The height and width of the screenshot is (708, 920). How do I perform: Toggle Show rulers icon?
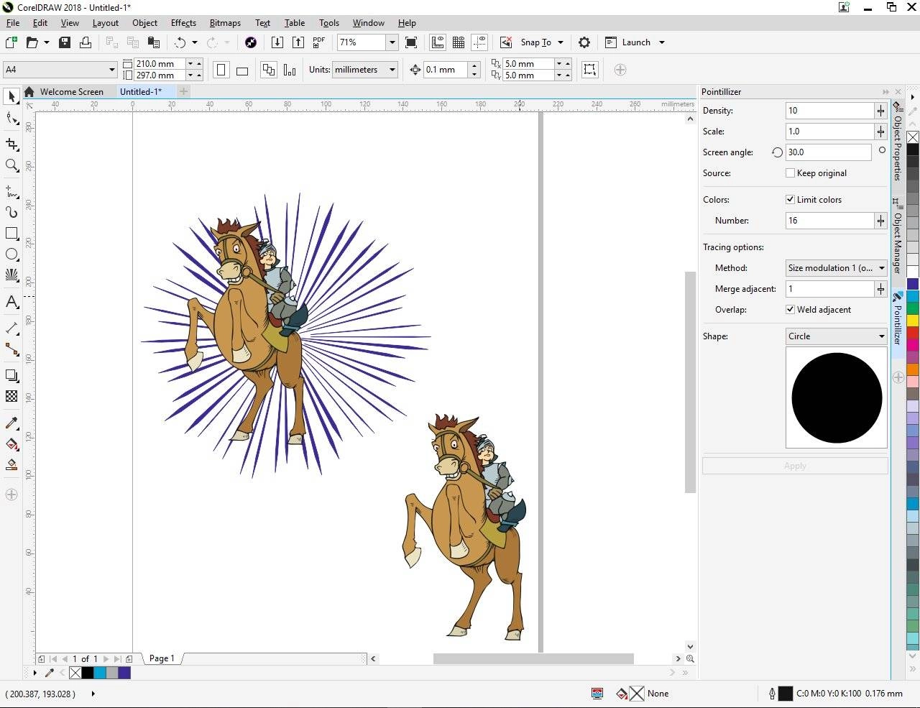pos(438,42)
